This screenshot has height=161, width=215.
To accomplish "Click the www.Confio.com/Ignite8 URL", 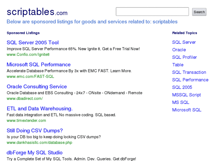I will click(x=28, y=55).
